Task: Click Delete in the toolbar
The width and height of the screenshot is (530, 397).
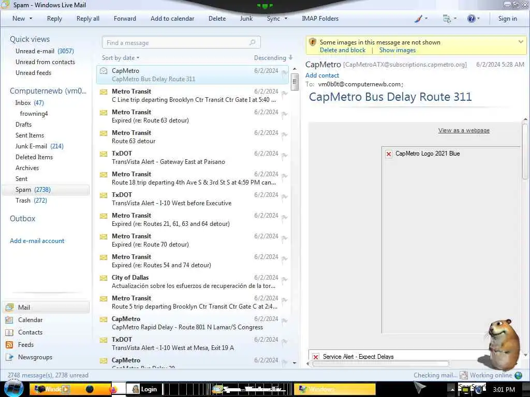Action: 217,19
